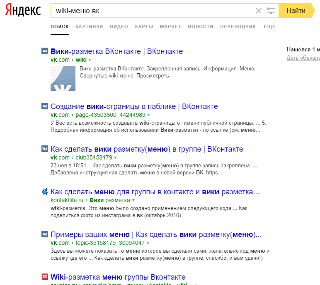This screenshot has height=285, width=320.
Task: Open Примеры ваших меню result
Action: click(x=156, y=234)
